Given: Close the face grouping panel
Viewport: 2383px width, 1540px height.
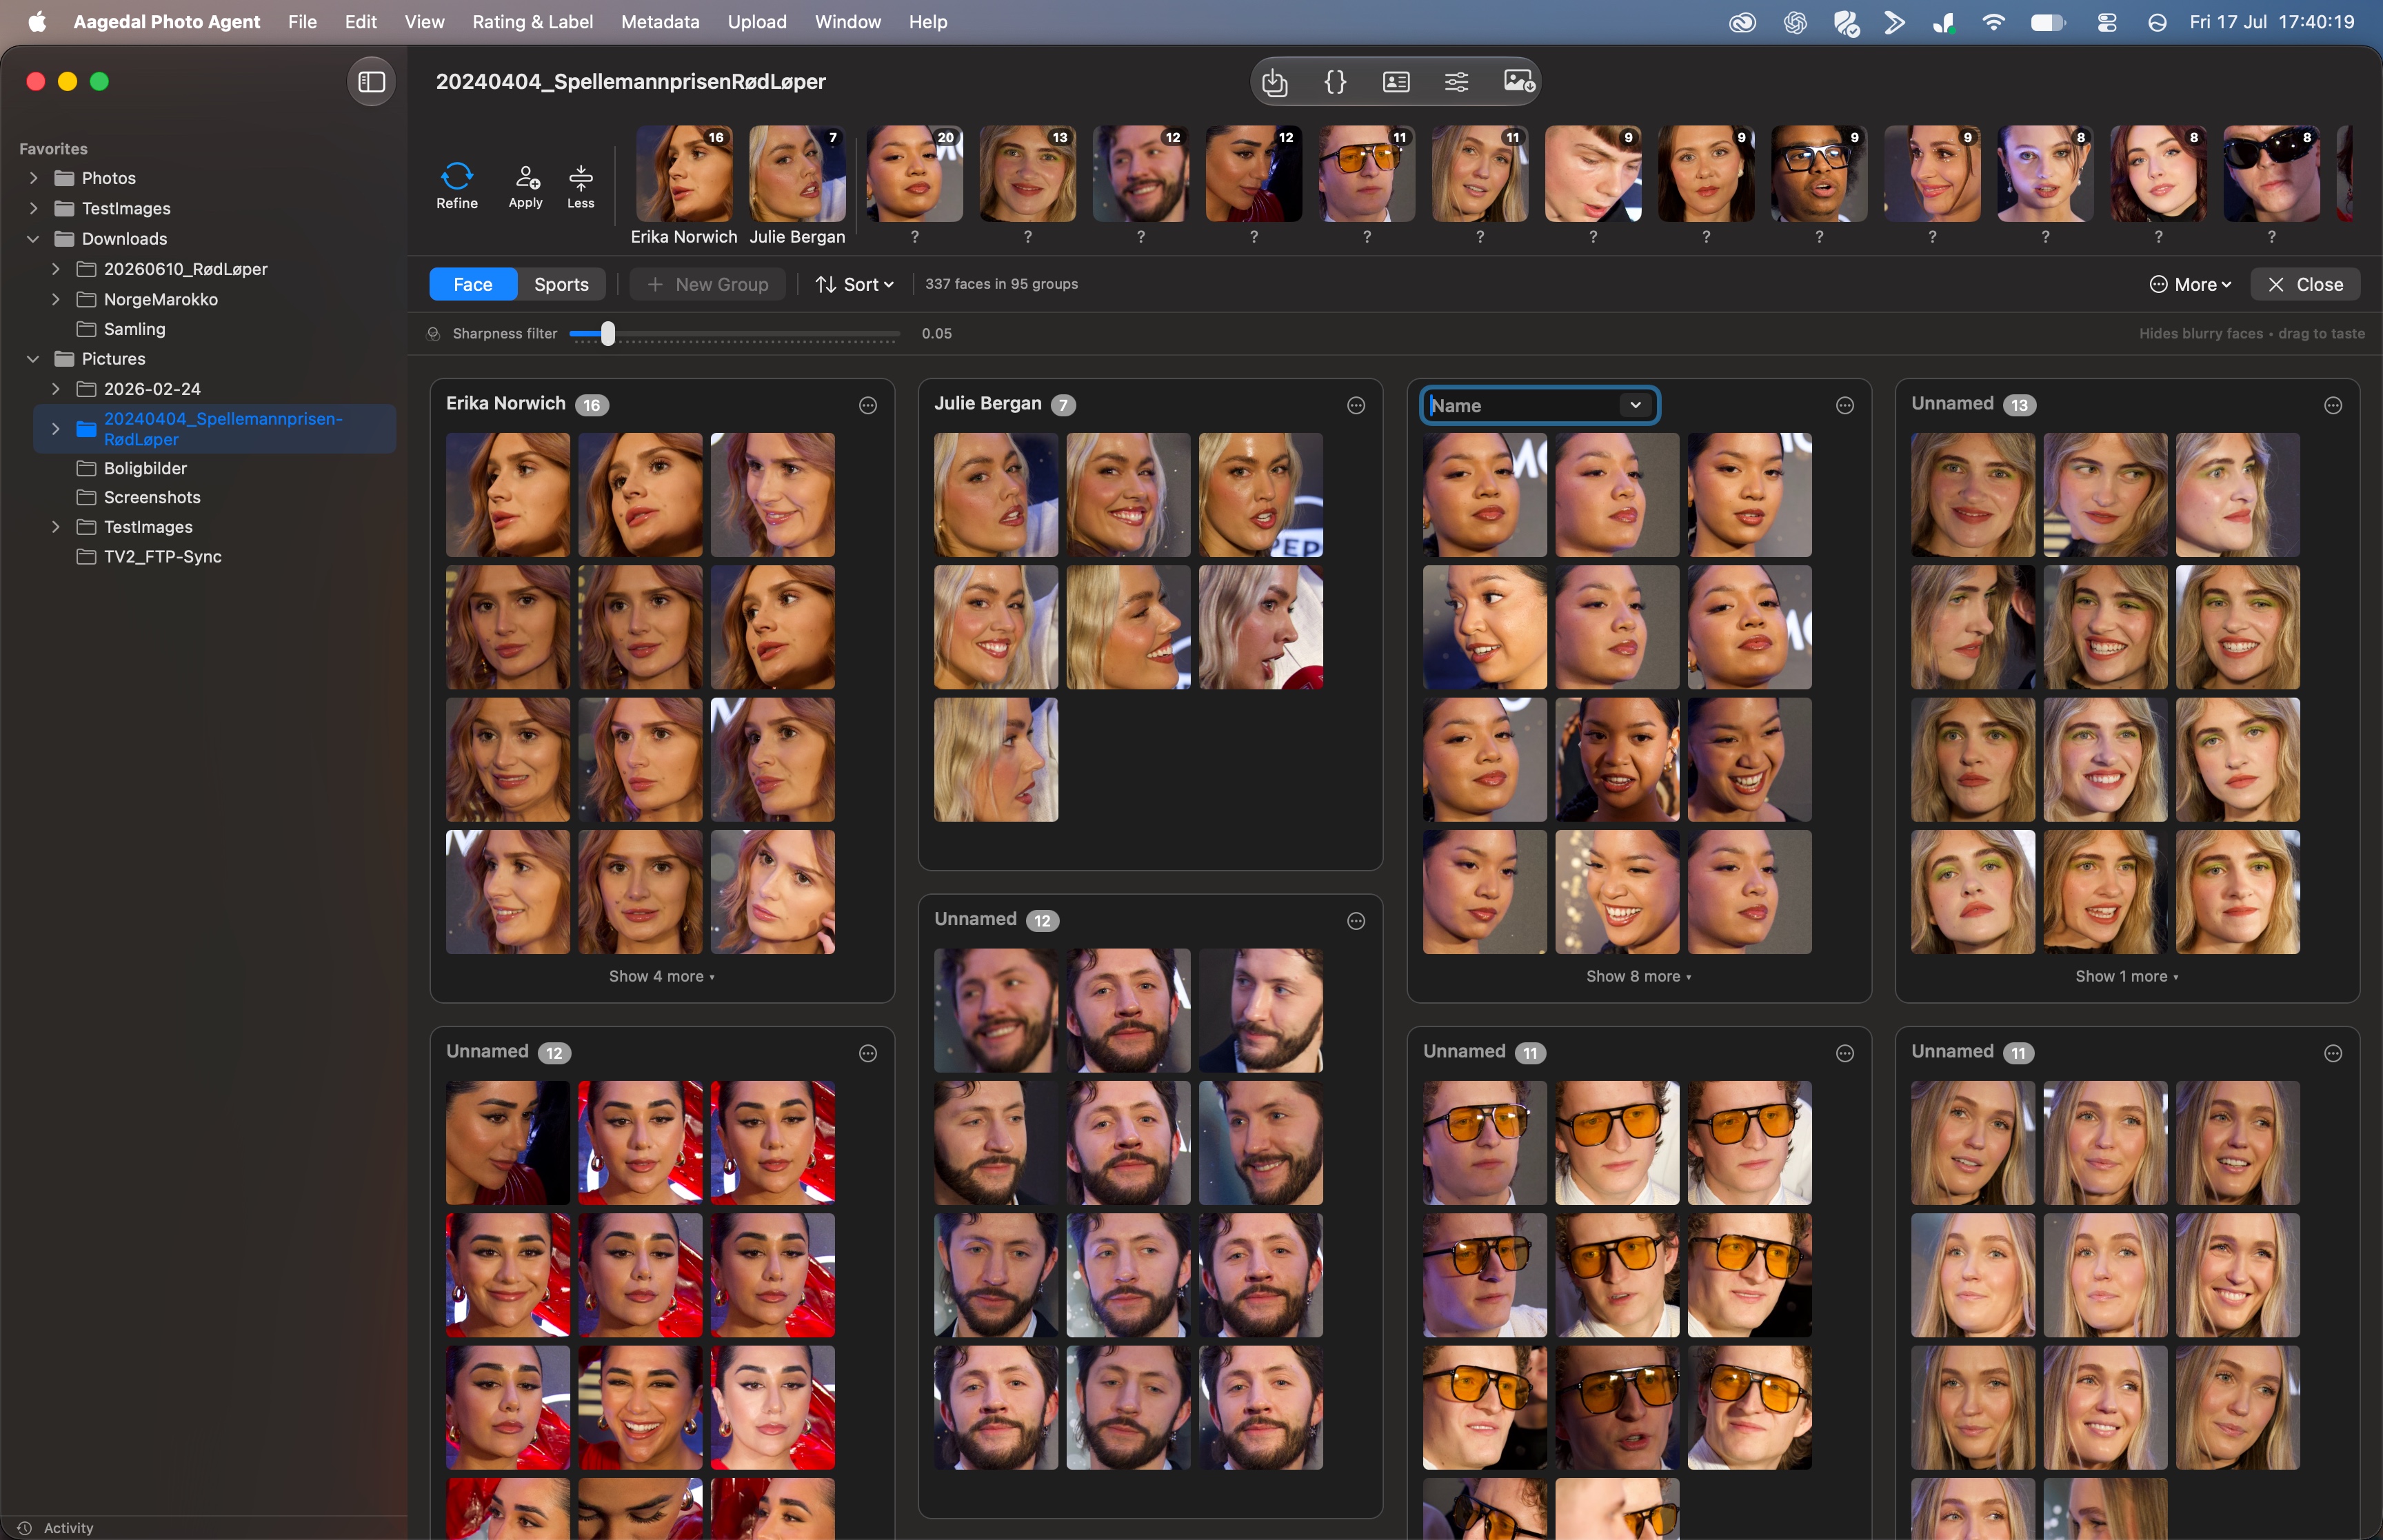Looking at the screenshot, I should [2305, 284].
